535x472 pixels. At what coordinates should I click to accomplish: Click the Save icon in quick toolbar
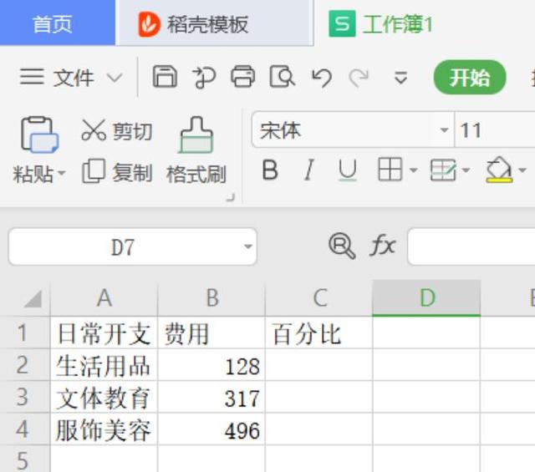point(165,77)
